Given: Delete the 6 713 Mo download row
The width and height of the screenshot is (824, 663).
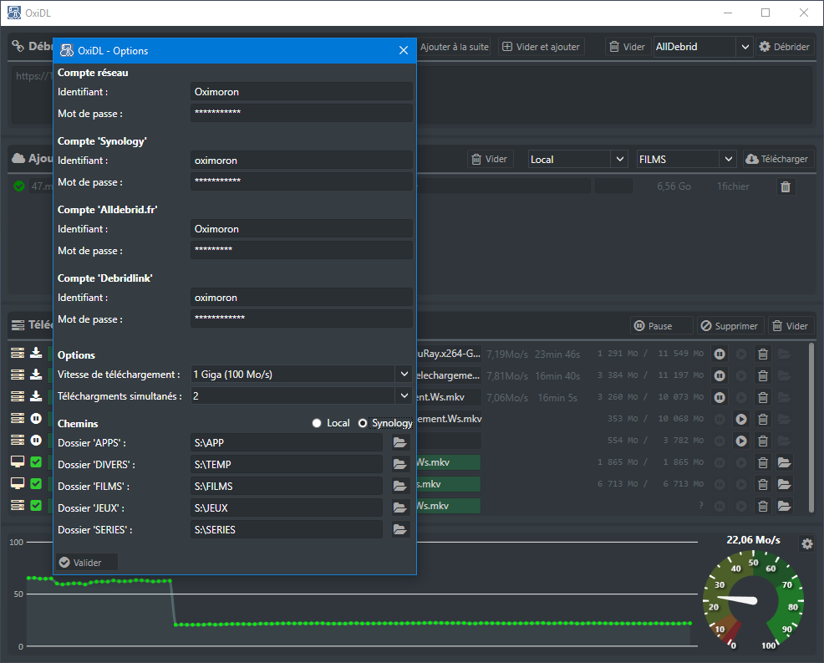Looking at the screenshot, I should point(762,484).
